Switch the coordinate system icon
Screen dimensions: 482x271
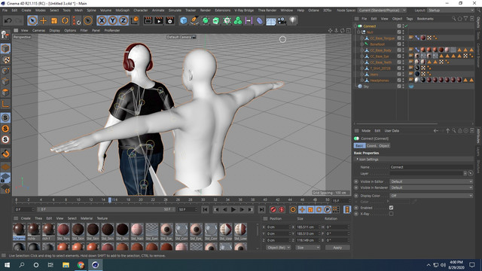pos(135,20)
